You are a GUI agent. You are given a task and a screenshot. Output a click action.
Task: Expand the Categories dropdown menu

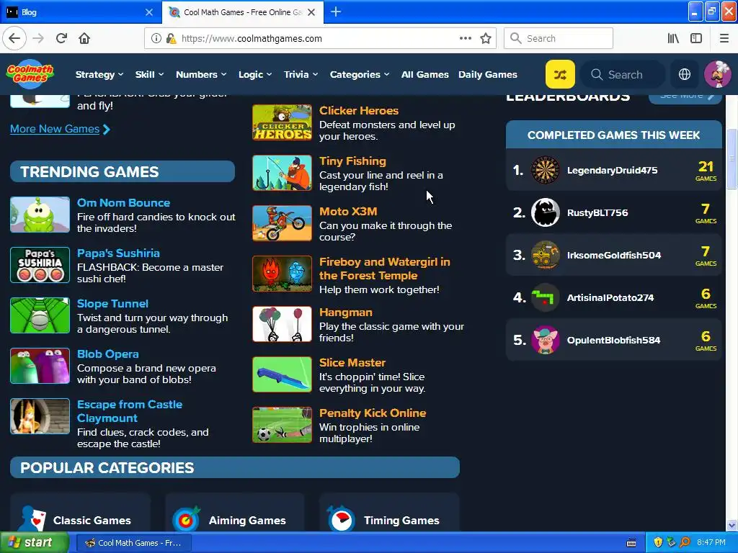[360, 74]
